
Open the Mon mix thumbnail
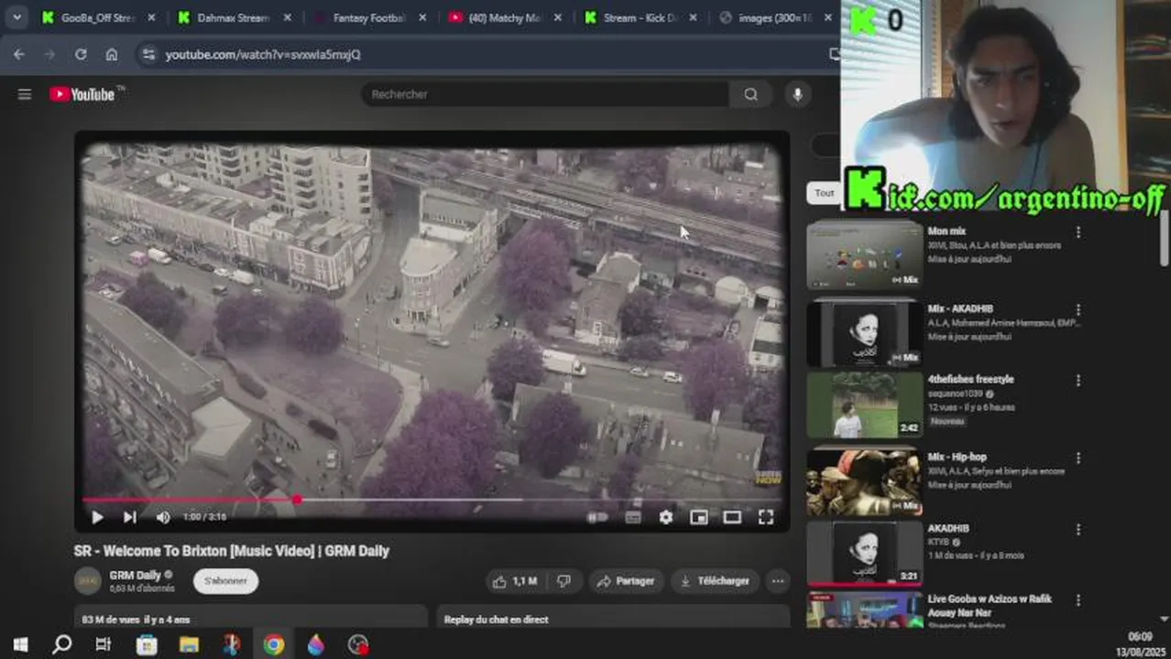click(x=864, y=255)
